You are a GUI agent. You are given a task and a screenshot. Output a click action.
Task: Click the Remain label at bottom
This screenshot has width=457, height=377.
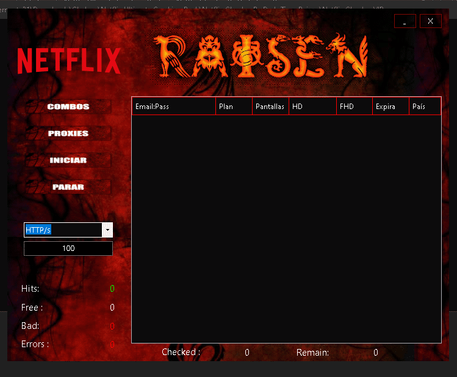click(x=312, y=353)
